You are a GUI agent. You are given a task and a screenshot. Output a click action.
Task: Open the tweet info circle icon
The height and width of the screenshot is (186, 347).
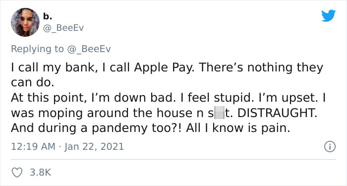pos(330,147)
